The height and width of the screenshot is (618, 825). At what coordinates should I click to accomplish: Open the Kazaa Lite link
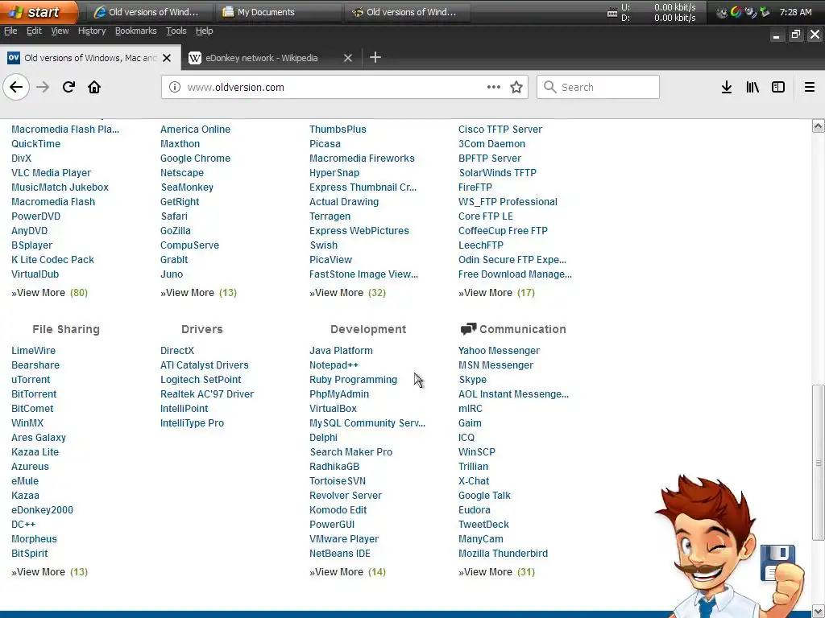click(x=35, y=452)
